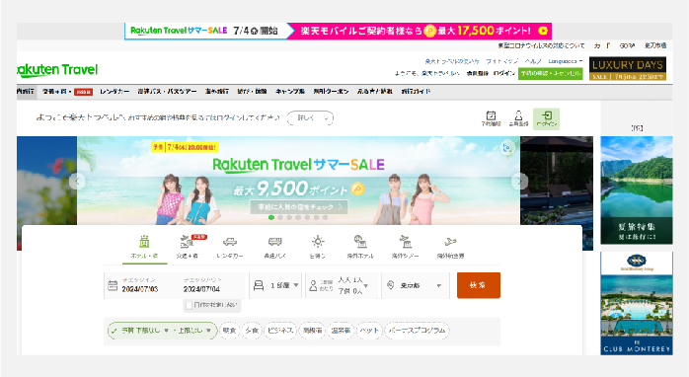Screen dimensions: 689x377
Task: Toggle the ボーナスプログラム filter chip
Action: point(417,331)
